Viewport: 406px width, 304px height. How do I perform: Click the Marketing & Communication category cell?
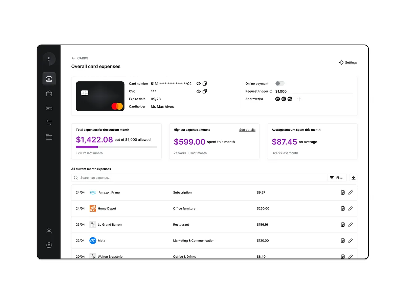[x=194, y=240]
